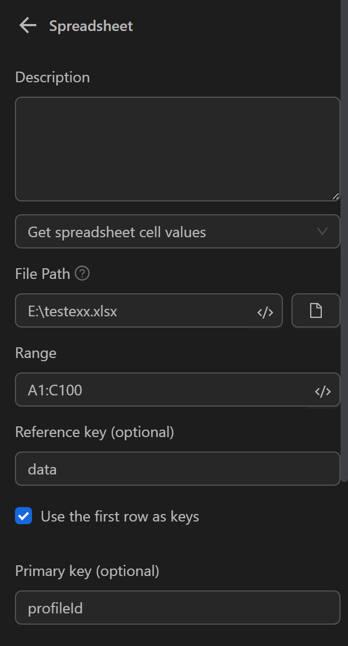348x646 pixels.
Task: Click the File Path label text
Action: [43, 274]
